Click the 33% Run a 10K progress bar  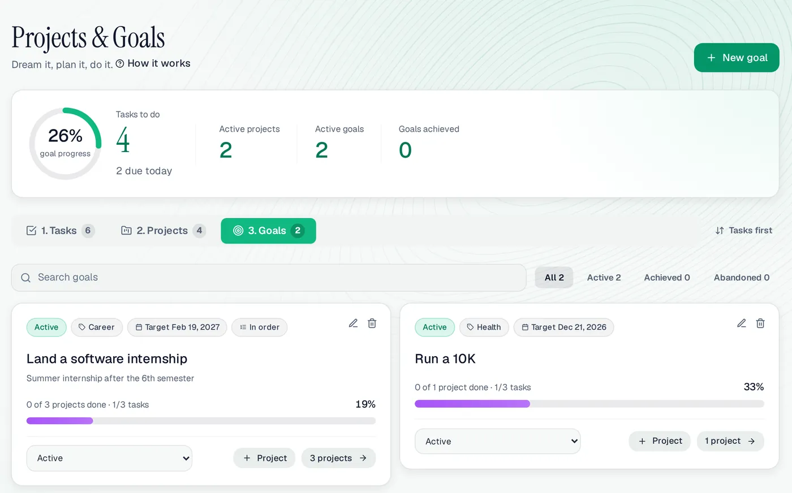[589, 404]
